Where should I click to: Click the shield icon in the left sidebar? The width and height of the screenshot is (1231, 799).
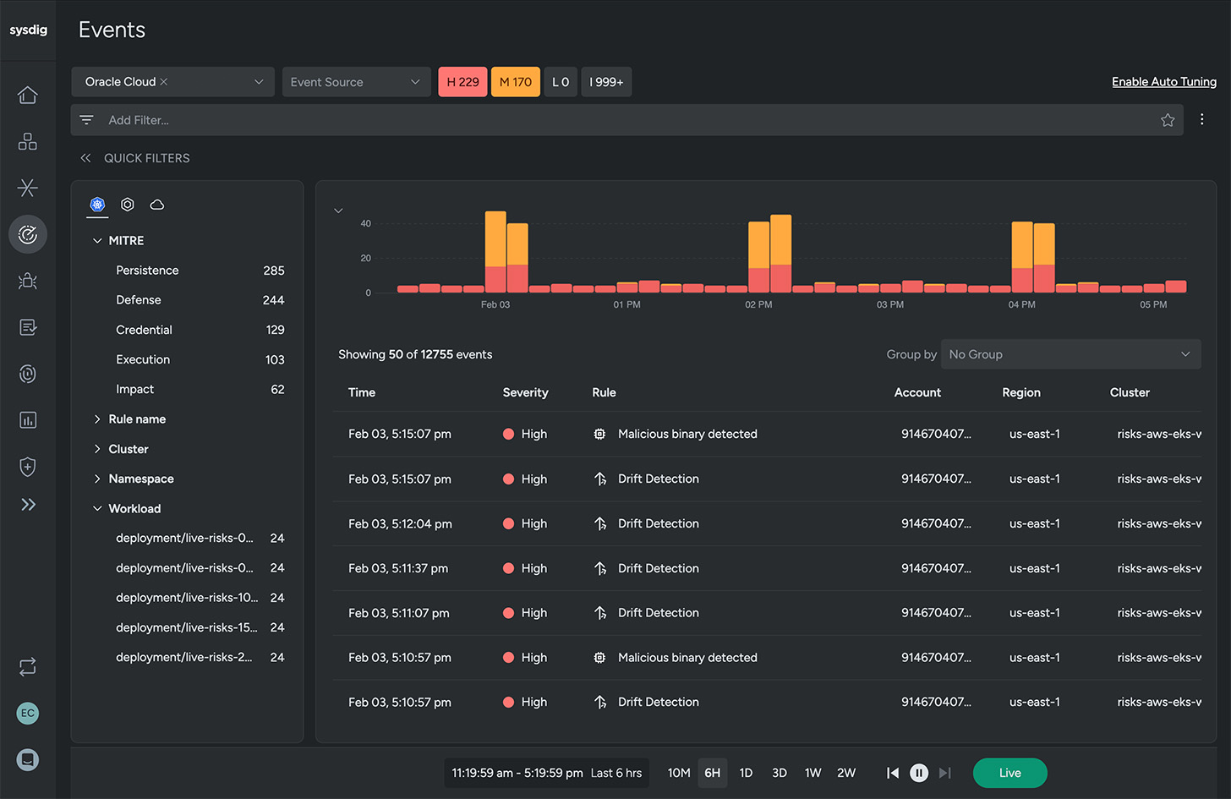28,467
